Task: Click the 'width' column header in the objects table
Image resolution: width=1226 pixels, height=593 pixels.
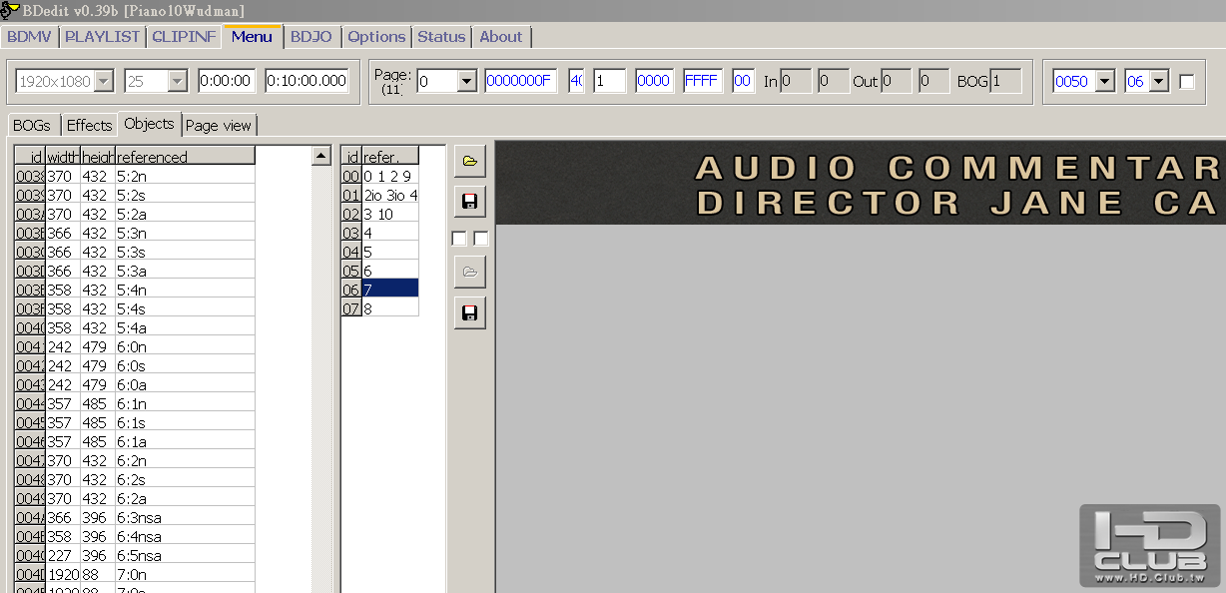Action: tap(63, 157)
